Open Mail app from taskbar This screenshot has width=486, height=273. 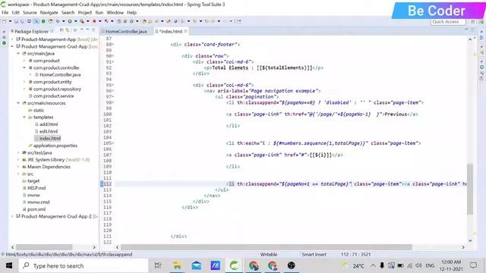click(x=196, y=265)
